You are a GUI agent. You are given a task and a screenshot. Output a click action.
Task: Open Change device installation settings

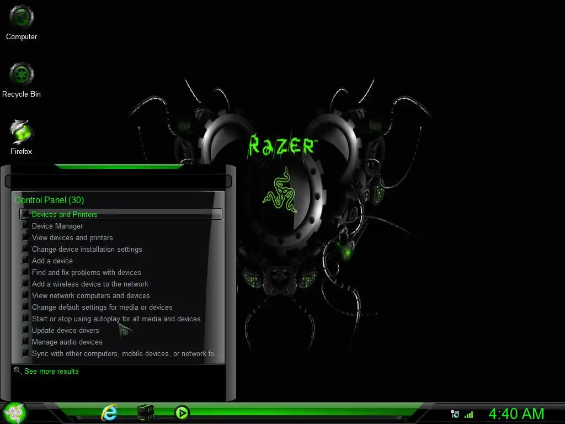pos(121,249)
